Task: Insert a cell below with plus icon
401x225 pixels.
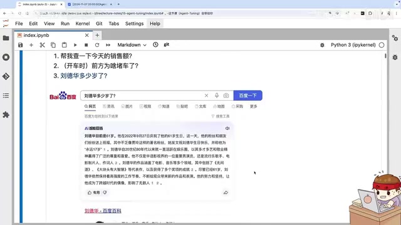Action: [31, 45]
